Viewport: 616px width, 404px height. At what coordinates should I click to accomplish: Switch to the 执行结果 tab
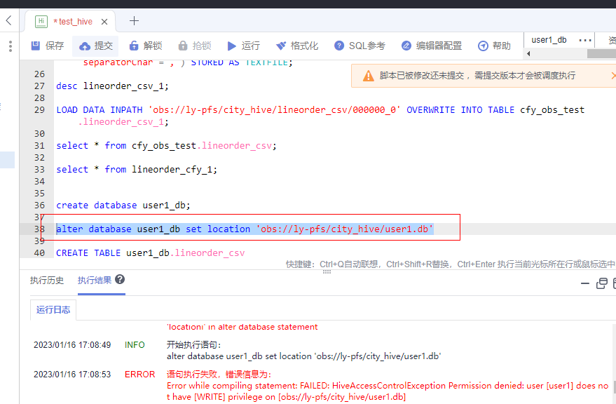coord(95,281)
